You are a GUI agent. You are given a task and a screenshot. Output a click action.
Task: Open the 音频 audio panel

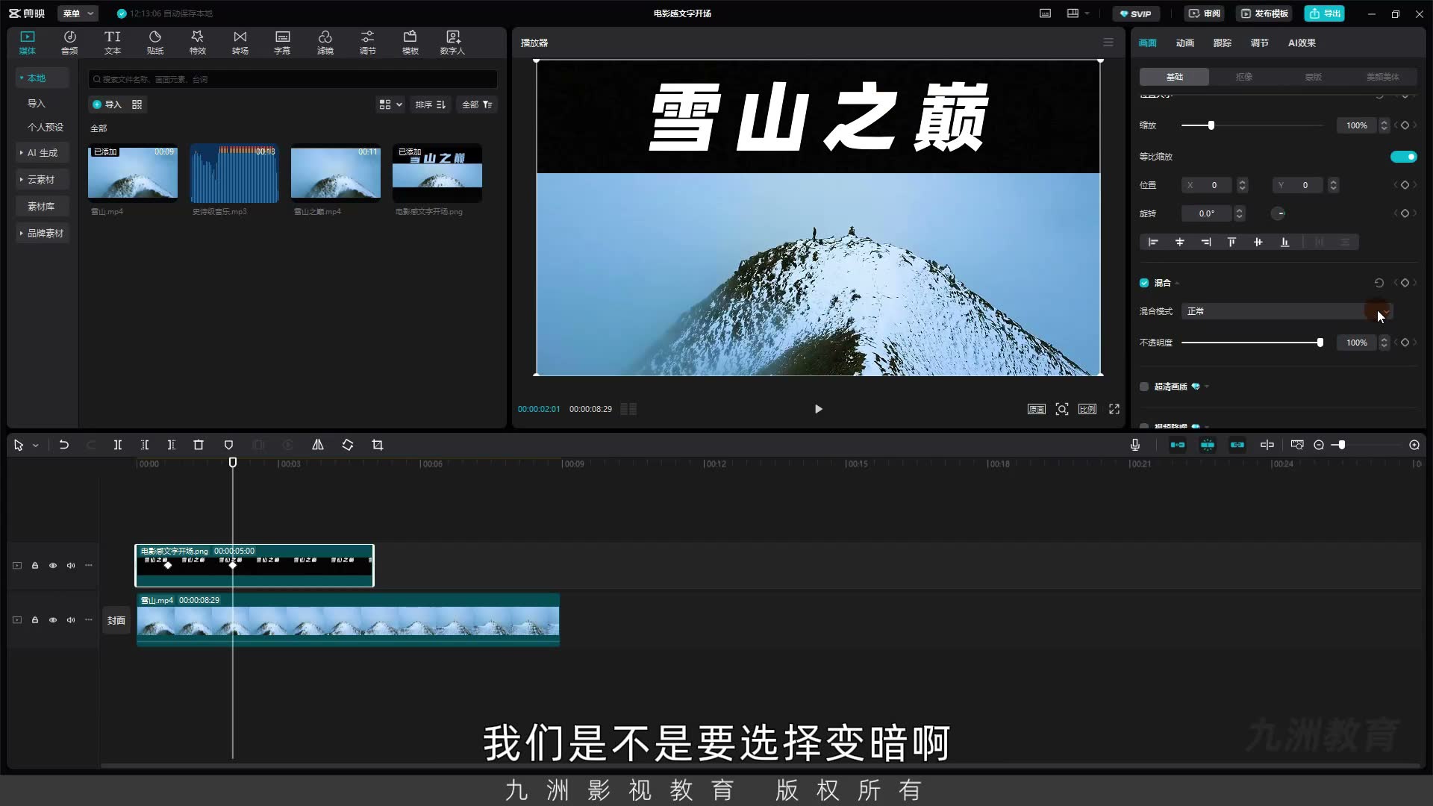(x=69, y=43)
